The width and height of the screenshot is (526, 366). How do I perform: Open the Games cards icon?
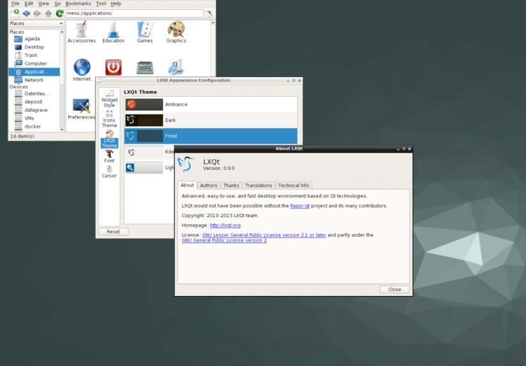point(145,32)
